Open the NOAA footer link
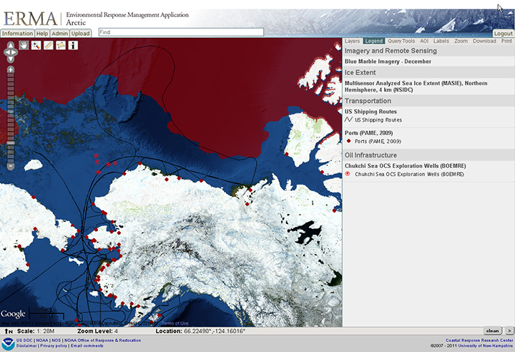Viewport: 515px width, 352px height. [x=41, y=340]
